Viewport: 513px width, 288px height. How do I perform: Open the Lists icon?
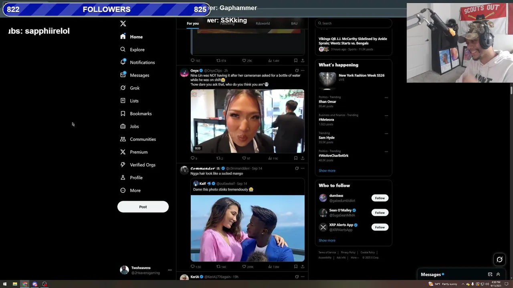tap(123, 101)
